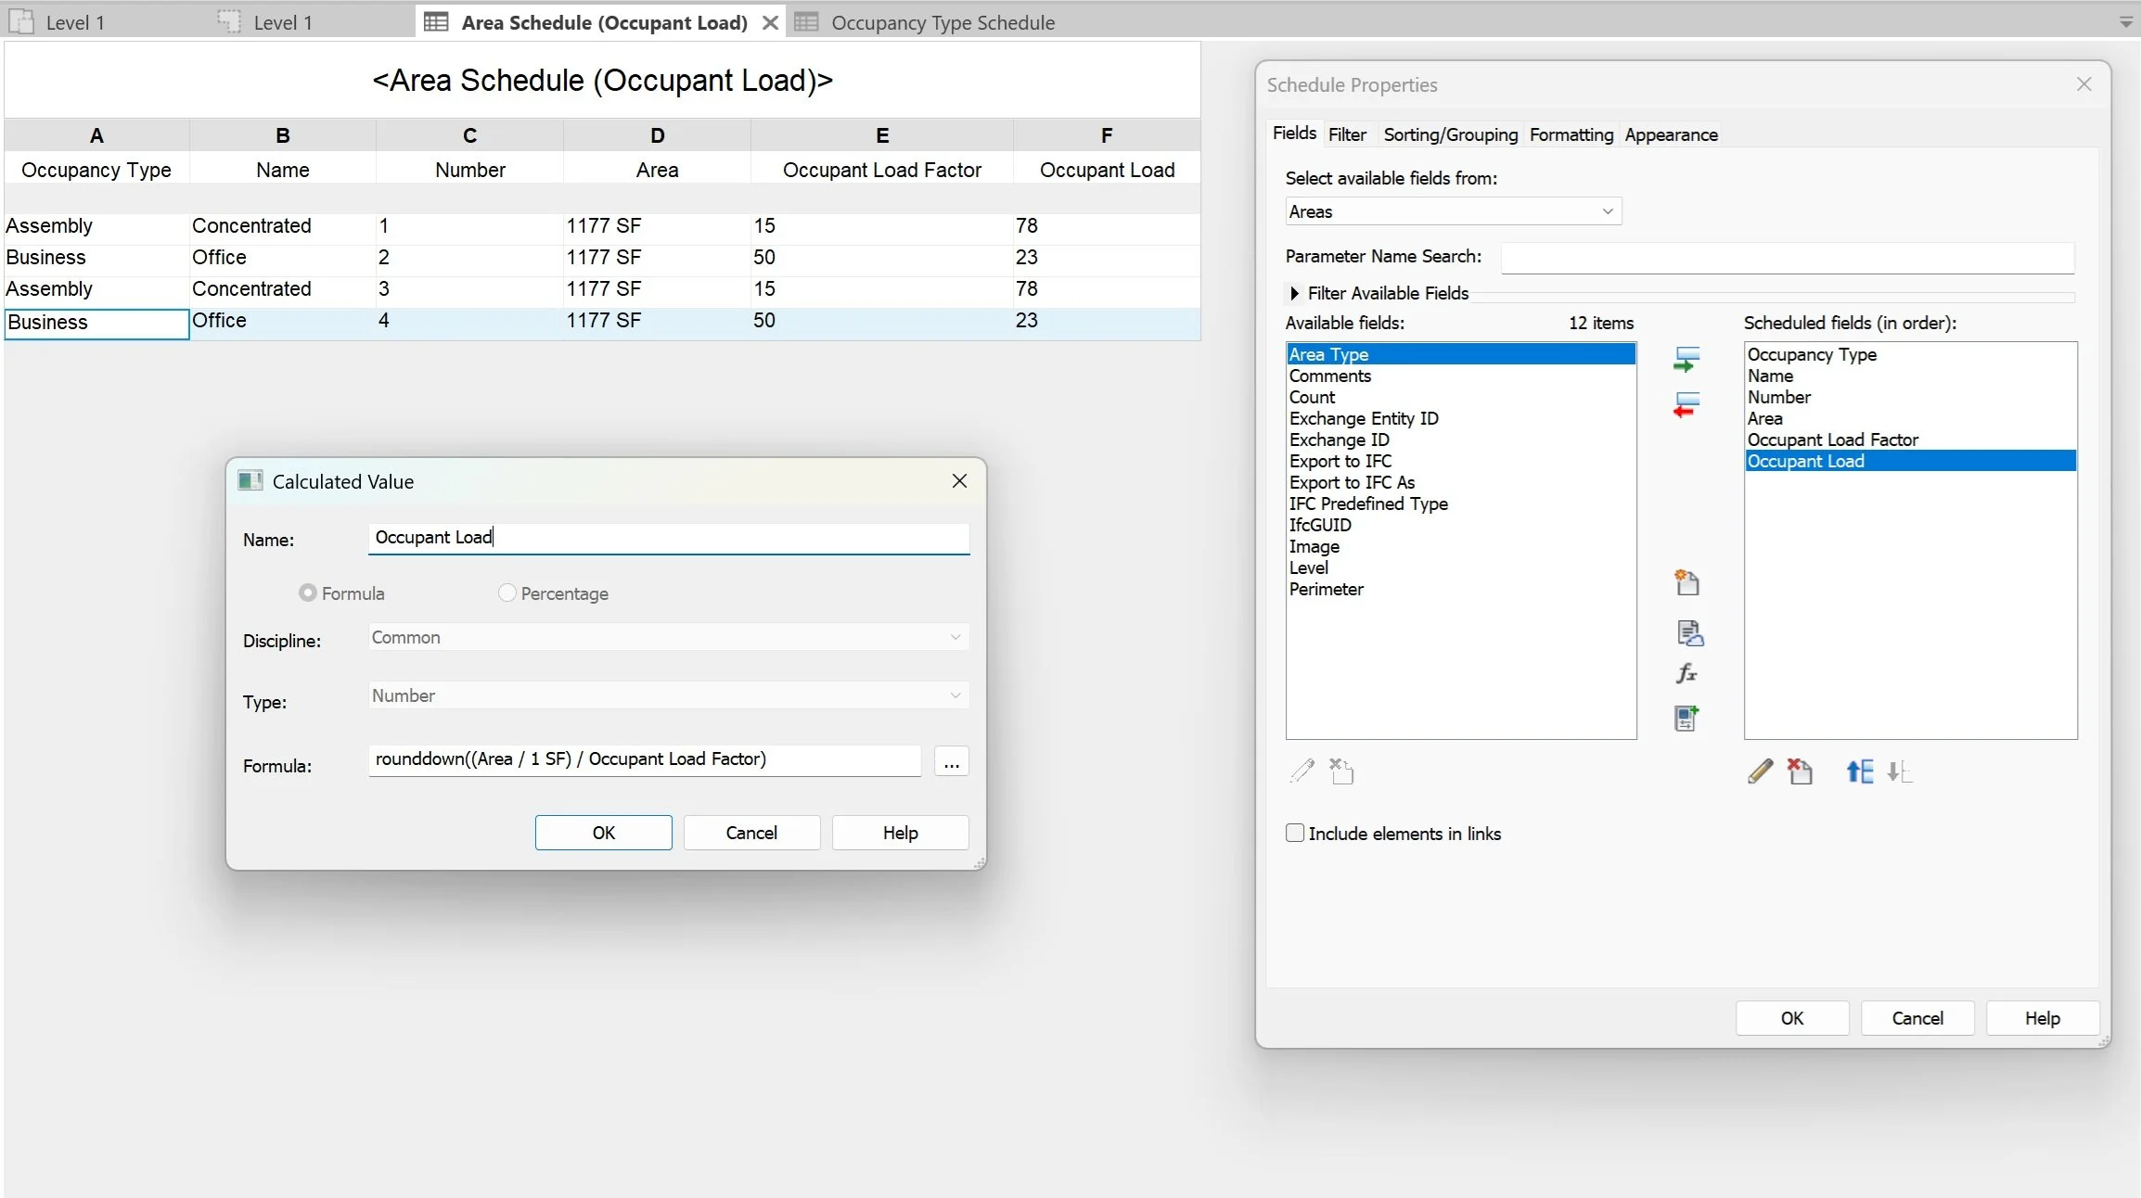Image resolution: width=2141 pixels, height=1198 pixels.
Task: Open the Select available fields from dropdown
Action: pos(1453,211)
